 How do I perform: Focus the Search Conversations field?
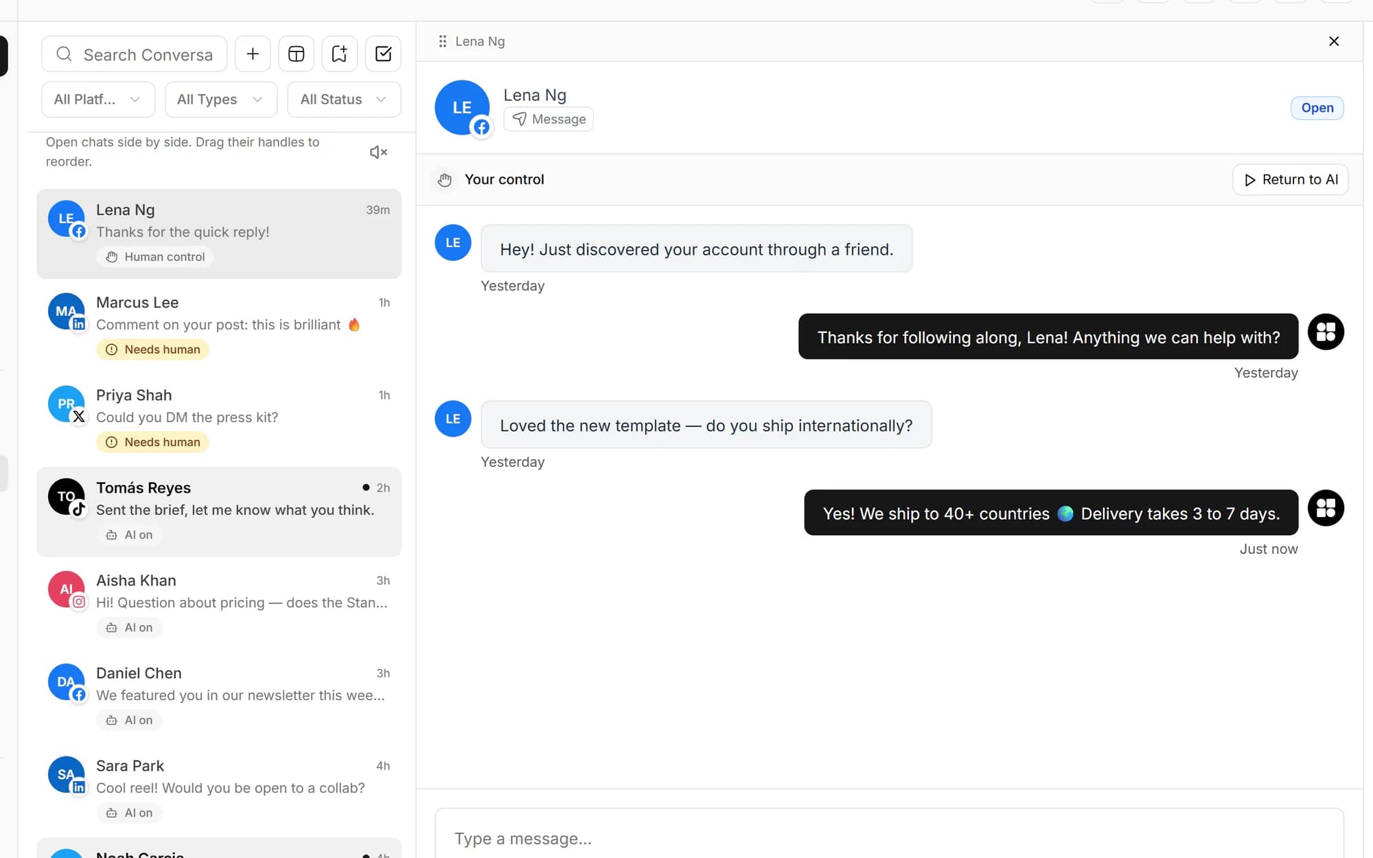134,54
